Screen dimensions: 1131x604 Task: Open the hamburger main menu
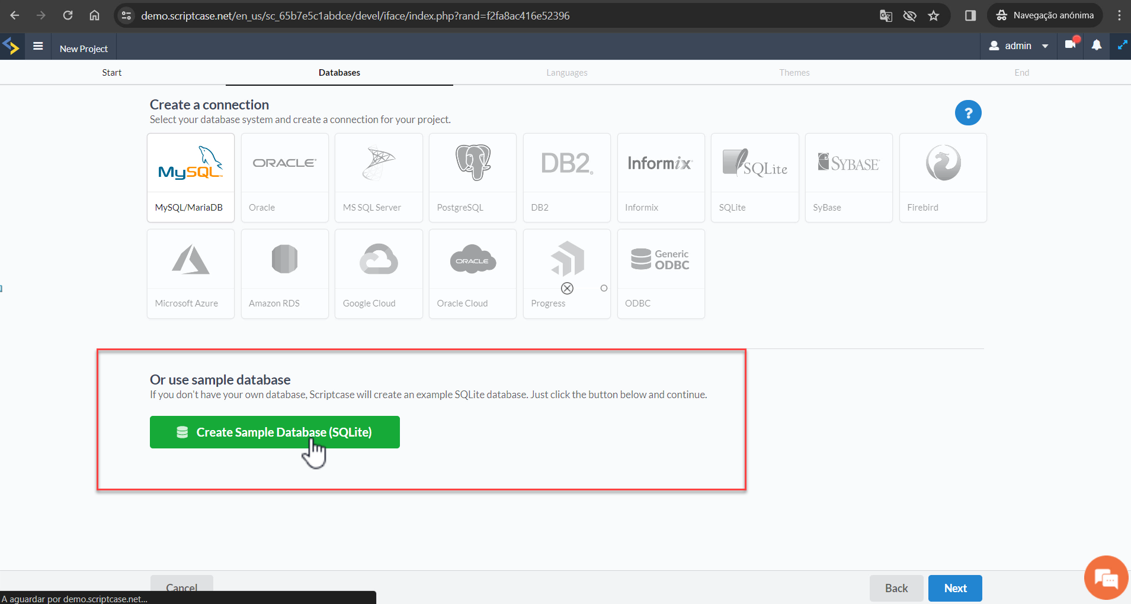[x=38, y=46]
